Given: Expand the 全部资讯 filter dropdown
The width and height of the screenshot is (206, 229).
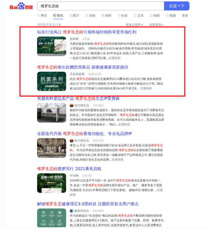Looking at the screenshot, I should 157,25.
